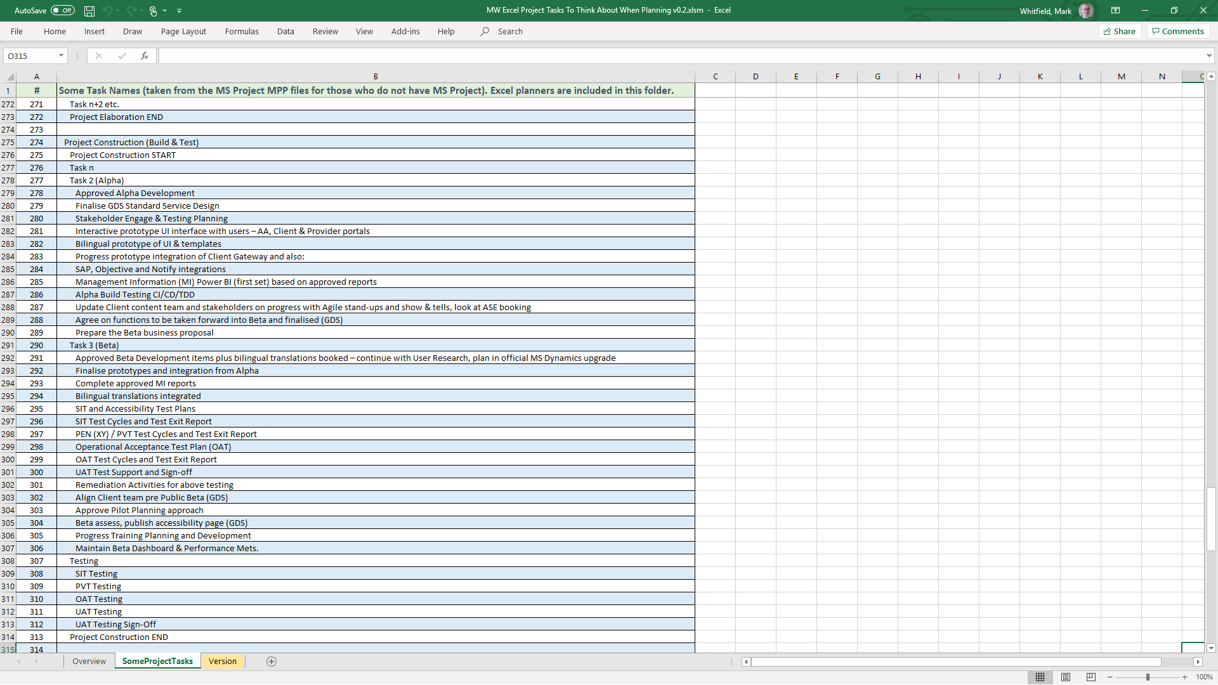
Task: Toggle AutoSave switch on
Action: (63, 11)
